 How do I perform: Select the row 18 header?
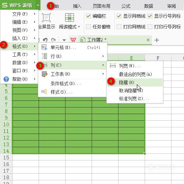pos(6,177)
